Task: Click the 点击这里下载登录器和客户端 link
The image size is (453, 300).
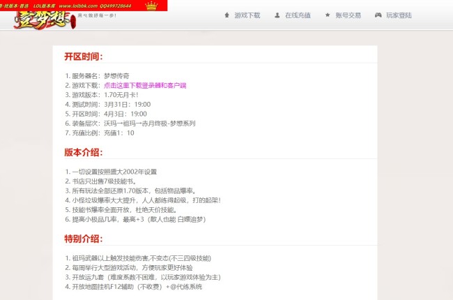Action: click(145, 85)
